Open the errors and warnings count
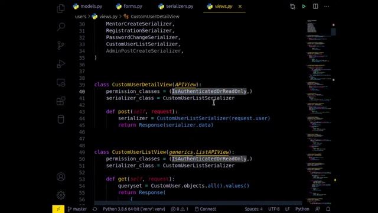The image size is (378, 213). 180,209
